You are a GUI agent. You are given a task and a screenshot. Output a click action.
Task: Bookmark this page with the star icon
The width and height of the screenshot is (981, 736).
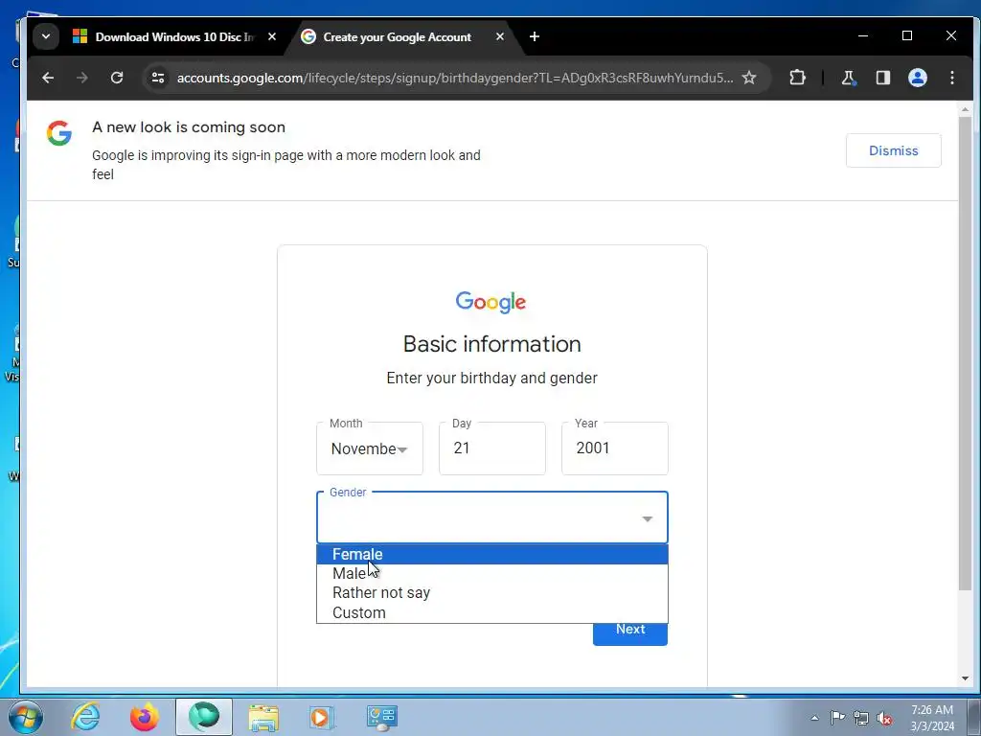pos(749,78)
